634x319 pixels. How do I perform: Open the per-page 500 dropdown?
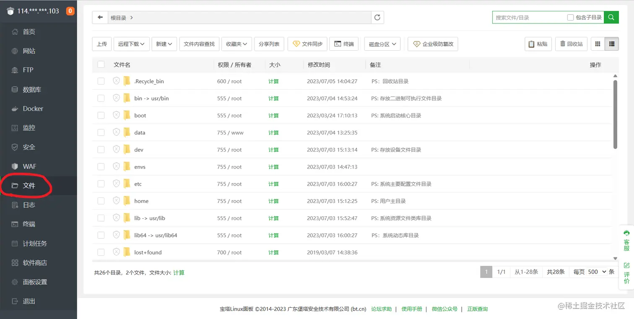tap(597, 272)
